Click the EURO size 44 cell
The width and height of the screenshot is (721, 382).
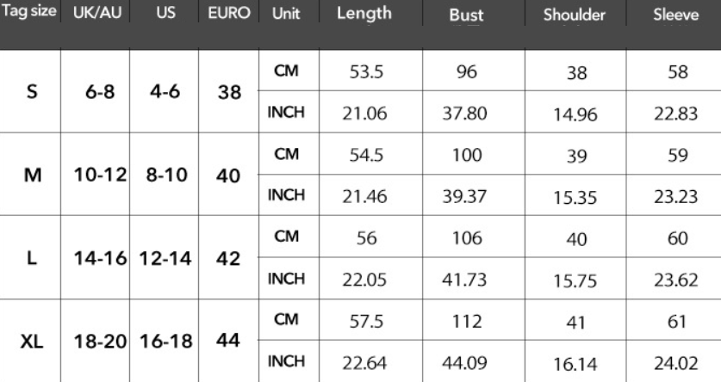[227, 341]
